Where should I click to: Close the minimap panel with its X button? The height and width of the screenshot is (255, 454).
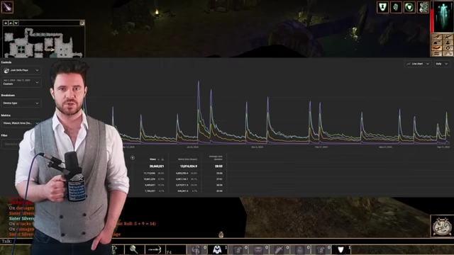[x=82, y=23]
